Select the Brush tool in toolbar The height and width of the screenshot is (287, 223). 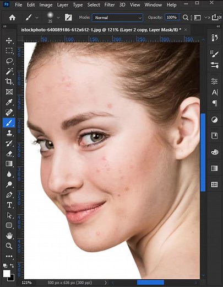tap(9, 123)
